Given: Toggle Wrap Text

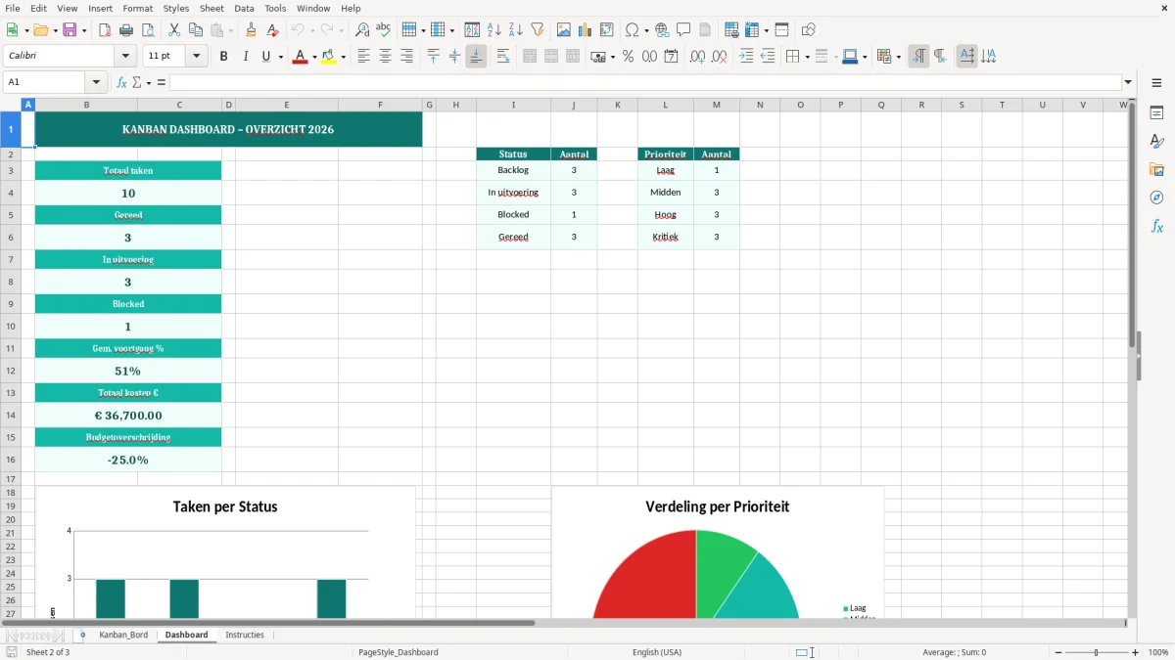Looking at the screenshot, I should click(503, 57).
